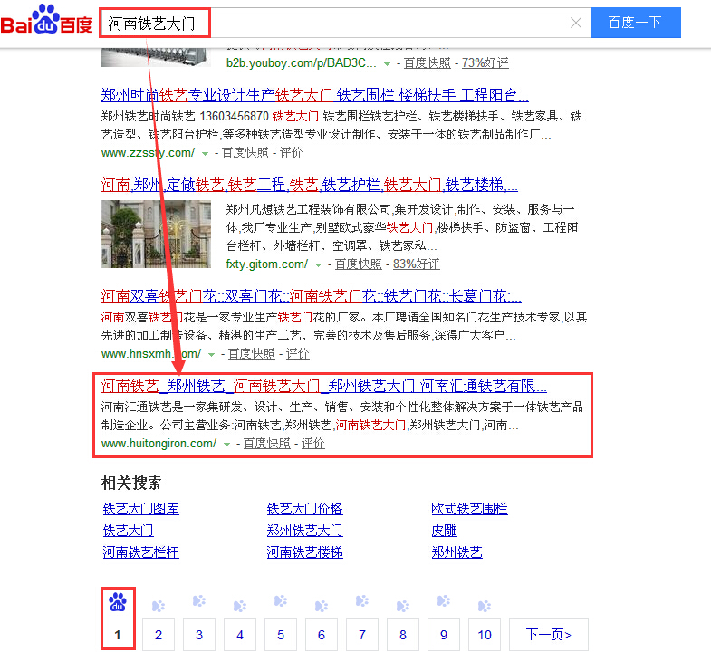
Task: Click the paw icon above page 10
Action: (x=485, y=606)
